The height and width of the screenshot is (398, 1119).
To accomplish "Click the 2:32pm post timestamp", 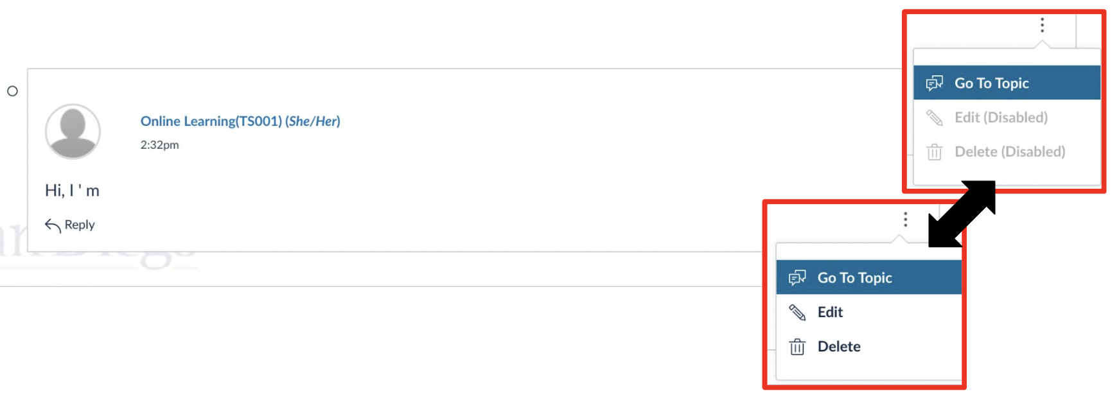I will point(159,145).
